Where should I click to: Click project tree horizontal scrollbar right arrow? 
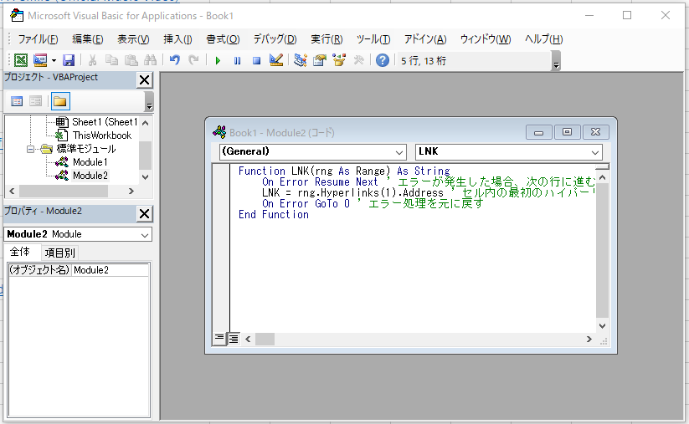pyautogui.click(x=131, y=192)
